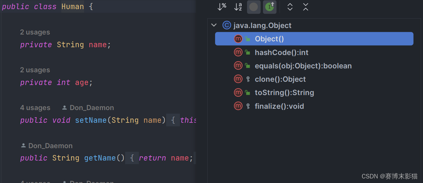The height and width of the screenshot is (183, 423).
Task: Click the method icon next to equals
Action: (238, 66)
